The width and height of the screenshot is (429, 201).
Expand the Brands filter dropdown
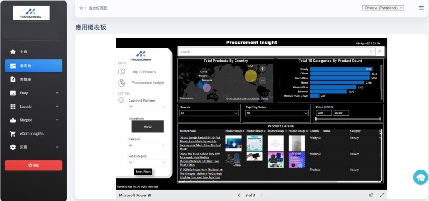tap(209, 113)
